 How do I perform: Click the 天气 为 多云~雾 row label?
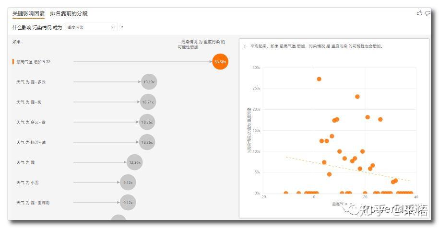pyautogui.click(x=31, y=122)
